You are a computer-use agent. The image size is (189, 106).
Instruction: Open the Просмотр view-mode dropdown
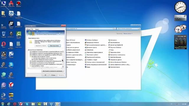pyautogui.click(x=128, y=34)
